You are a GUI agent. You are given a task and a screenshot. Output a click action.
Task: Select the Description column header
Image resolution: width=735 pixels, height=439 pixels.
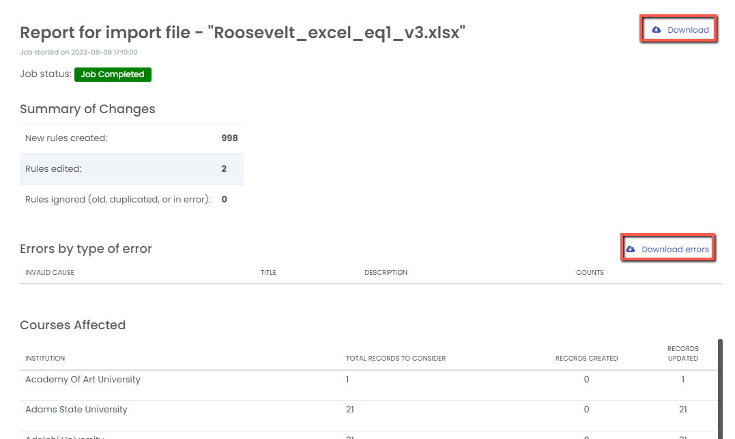386,273
